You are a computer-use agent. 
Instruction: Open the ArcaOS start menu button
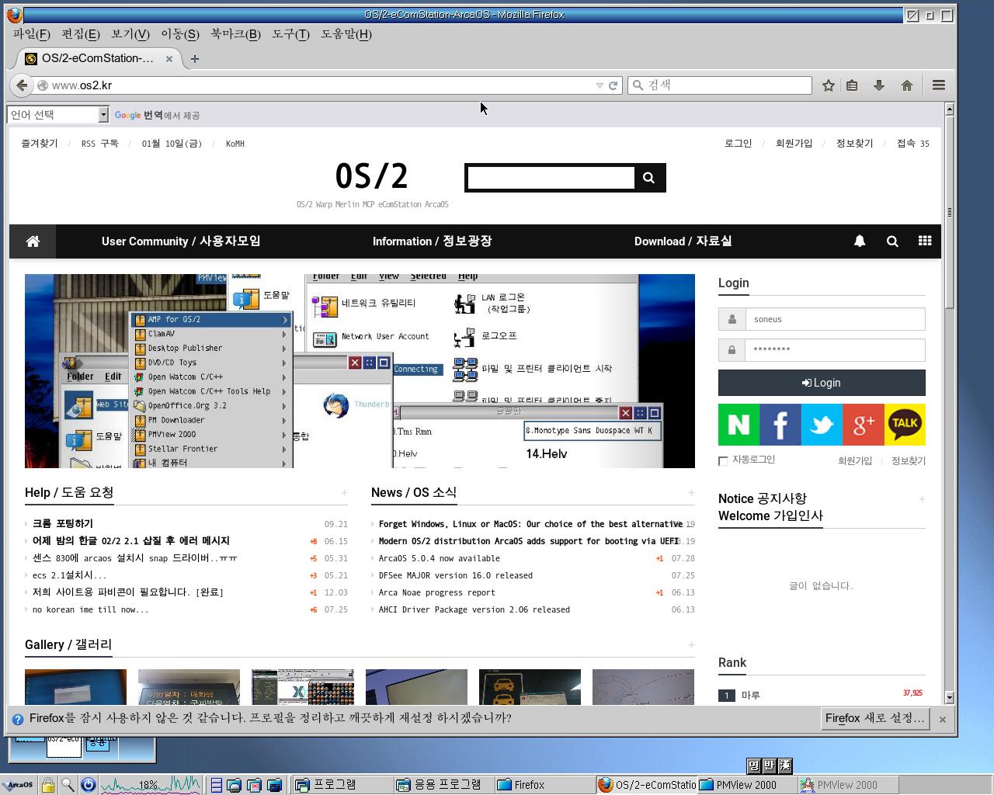coord(18,785)
